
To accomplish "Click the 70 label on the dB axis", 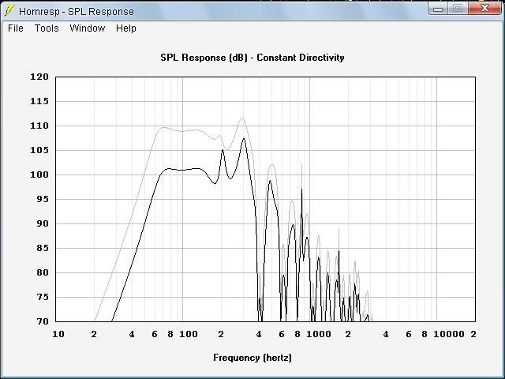I will coord(43,322).
